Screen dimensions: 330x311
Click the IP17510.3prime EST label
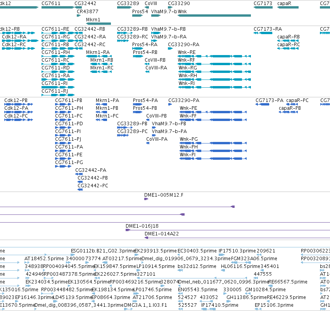[x=237, y=251]
